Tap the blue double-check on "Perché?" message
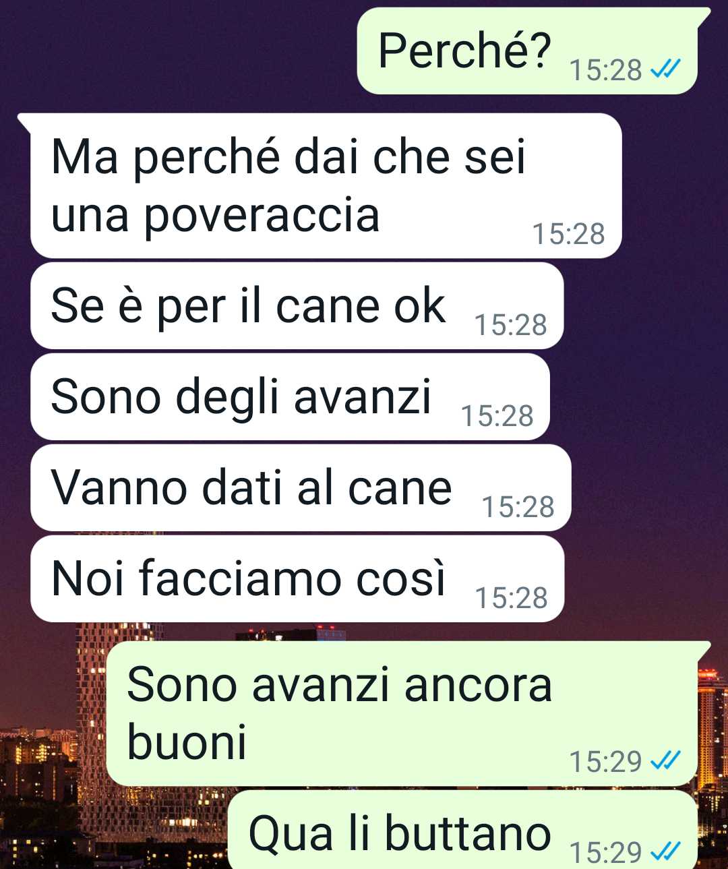 (665, 68)
